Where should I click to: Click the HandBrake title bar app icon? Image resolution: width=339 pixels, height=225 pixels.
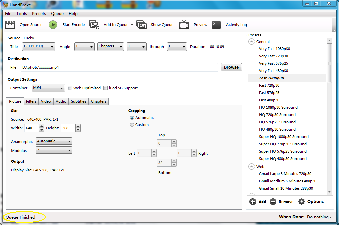(x=6, y=5)
